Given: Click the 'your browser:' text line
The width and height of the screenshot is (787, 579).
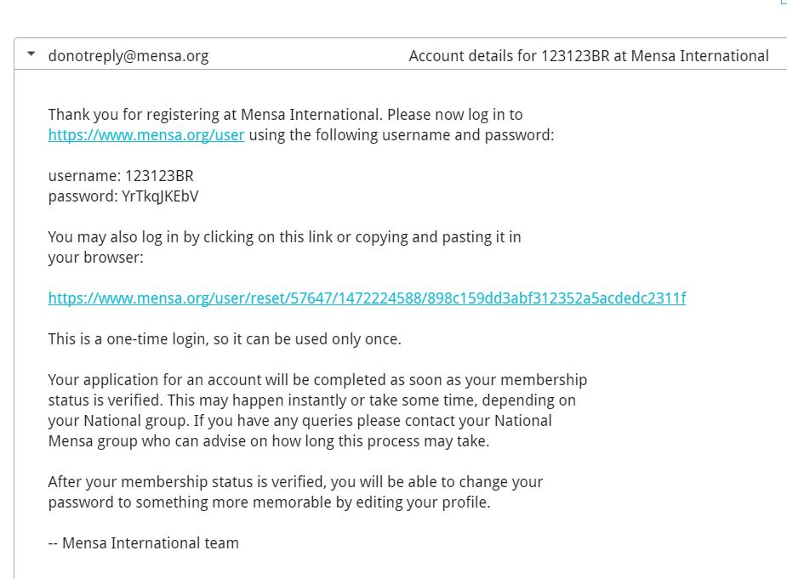Looking at the screenshot, I should point(95,258).
